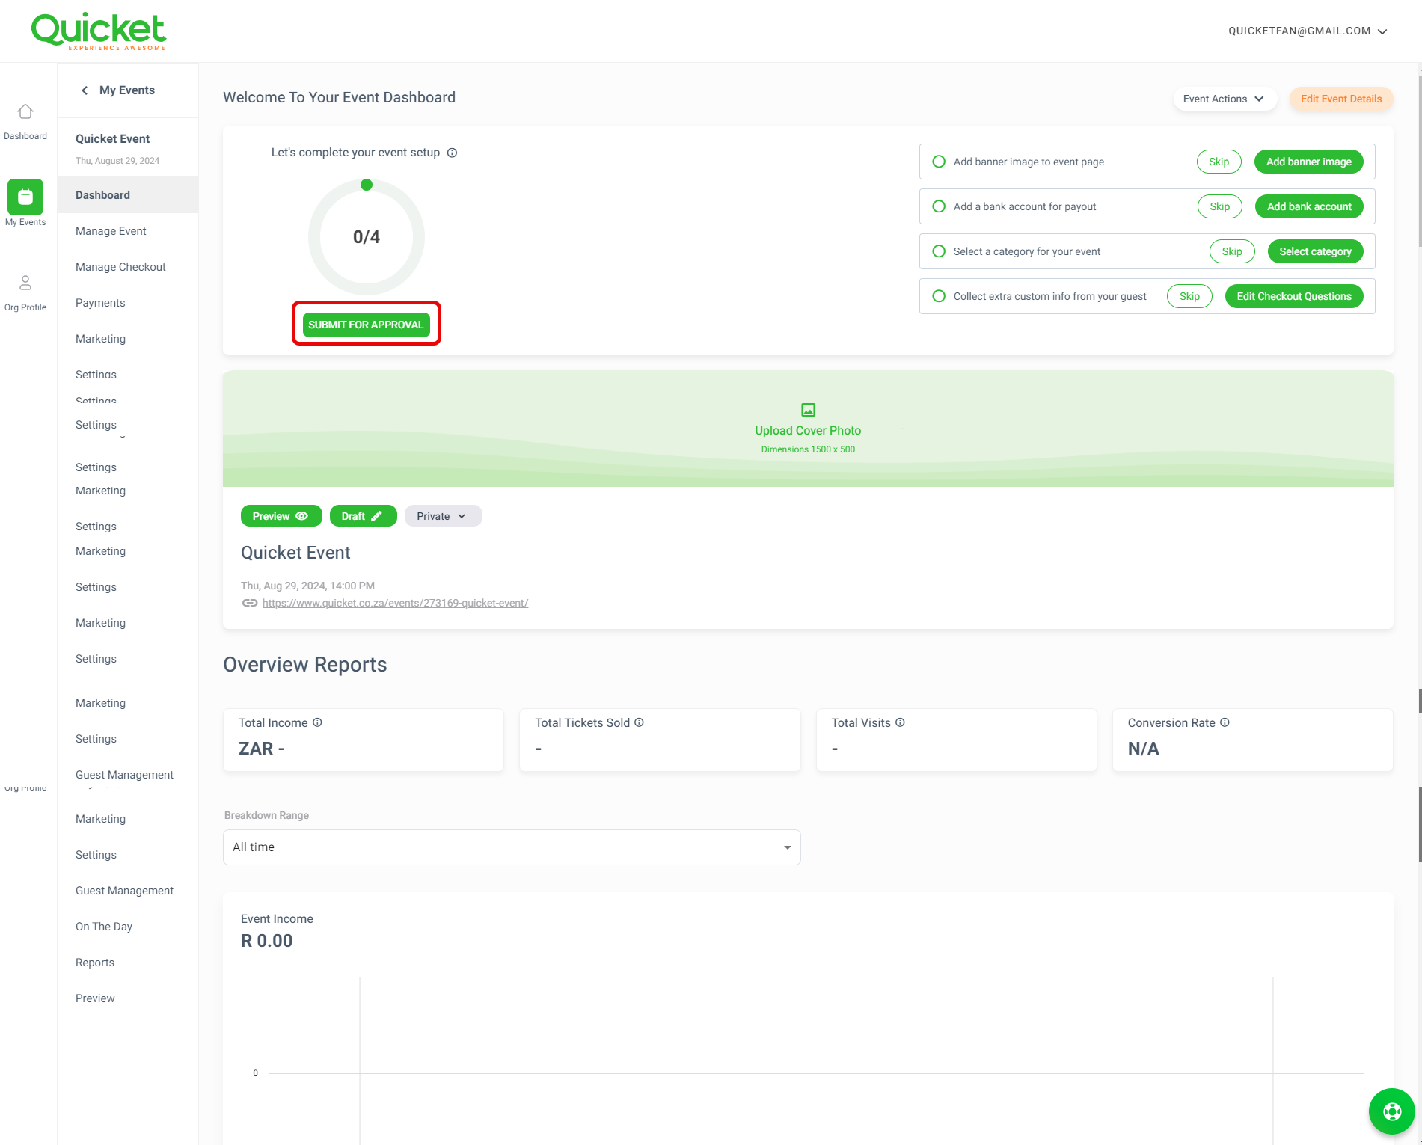Open the quicket.co.za event URL link
The width and height of the screenshot is (1422, 1145).
tap(395, 603)
